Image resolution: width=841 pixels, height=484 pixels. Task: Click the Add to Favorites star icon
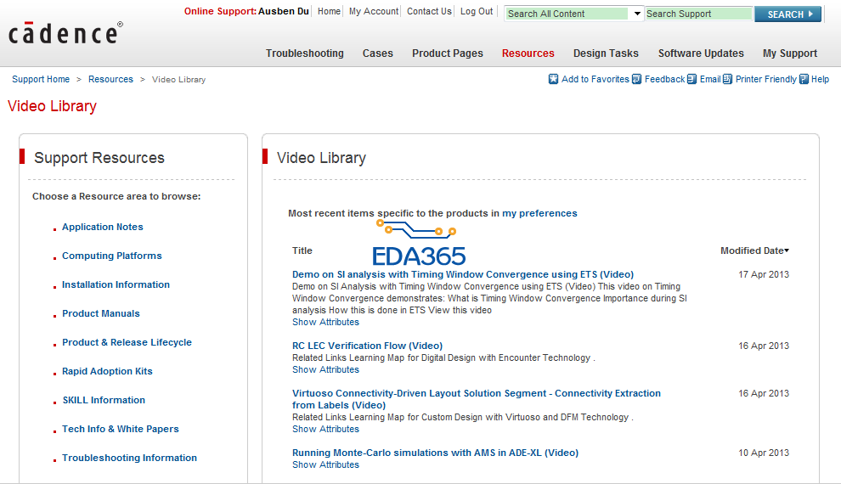coord(553,79)
